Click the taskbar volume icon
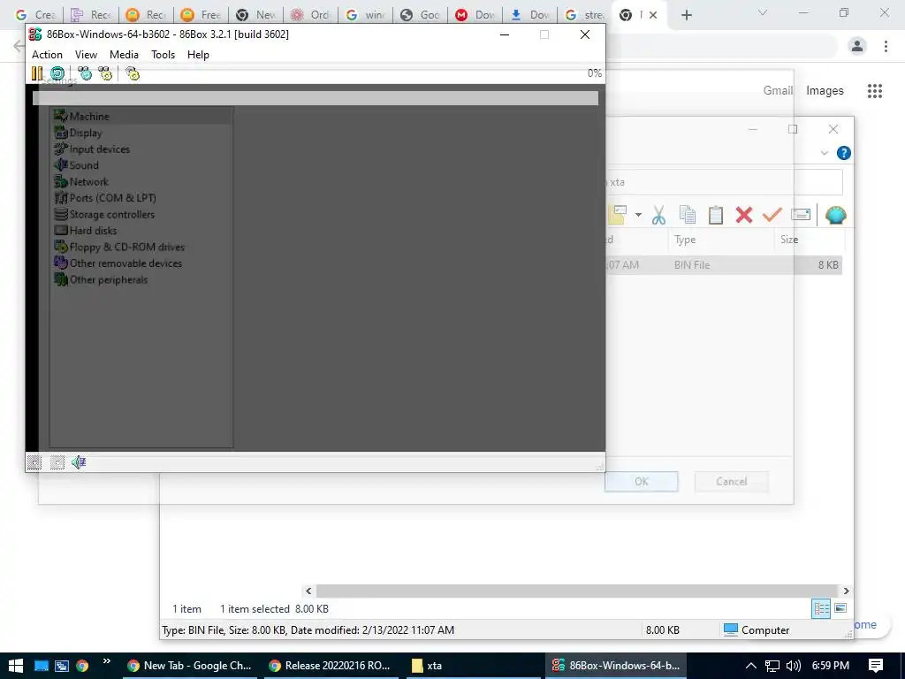 (x=794, y=665)
